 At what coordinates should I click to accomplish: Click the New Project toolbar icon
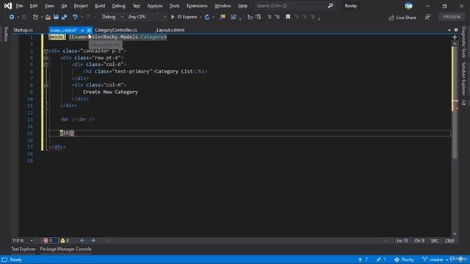(x=35, y=17)
